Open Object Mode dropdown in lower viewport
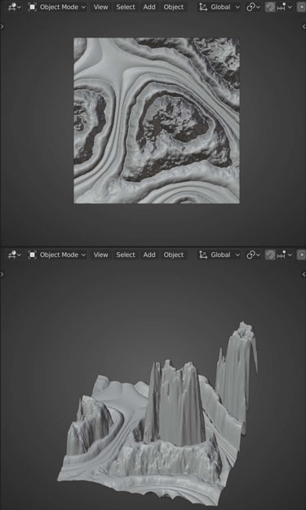The height and width of the screenshot is (510, 306). (x=57, y=255)
